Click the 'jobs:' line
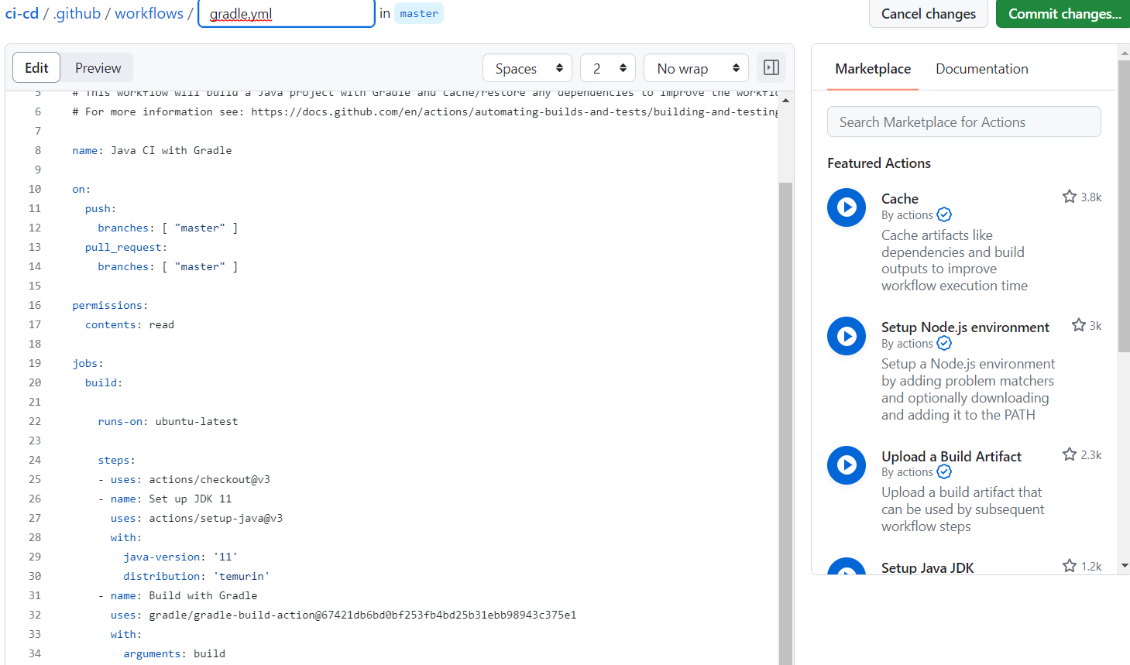The height and width of the screenshot is (665, 1130). (88, 363)
